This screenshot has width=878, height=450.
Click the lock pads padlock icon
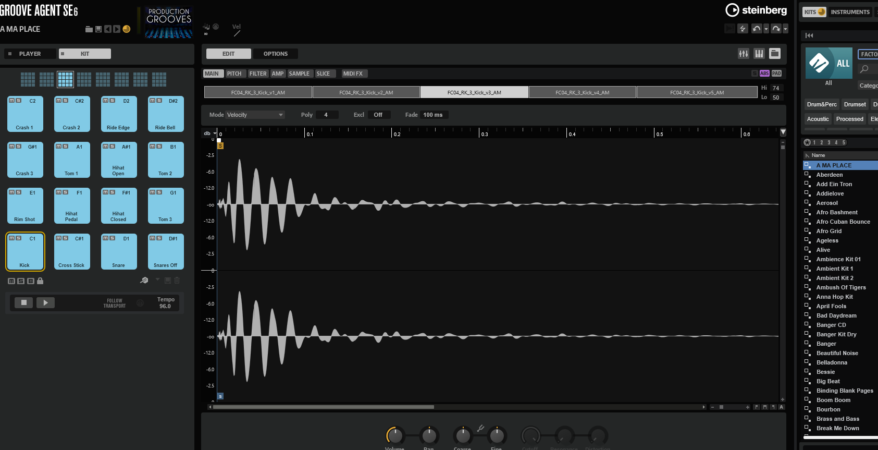coord(40,281)
